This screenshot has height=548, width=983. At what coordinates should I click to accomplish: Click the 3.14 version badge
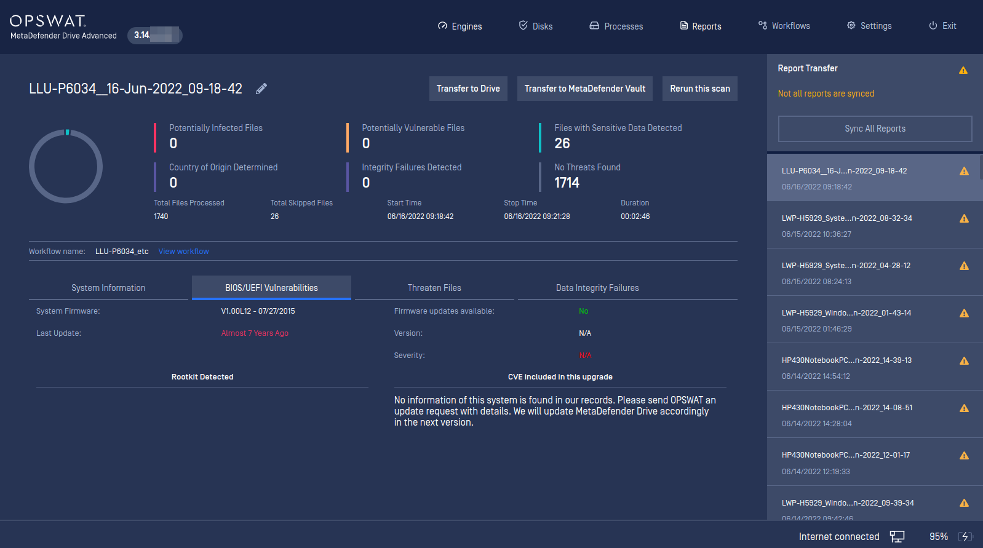point(155,35)
